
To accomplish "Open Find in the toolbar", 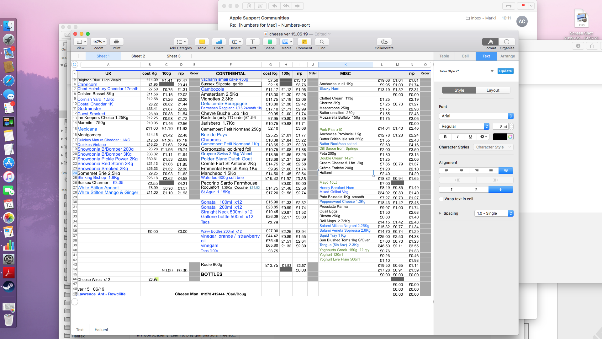I will pos(322,42).
